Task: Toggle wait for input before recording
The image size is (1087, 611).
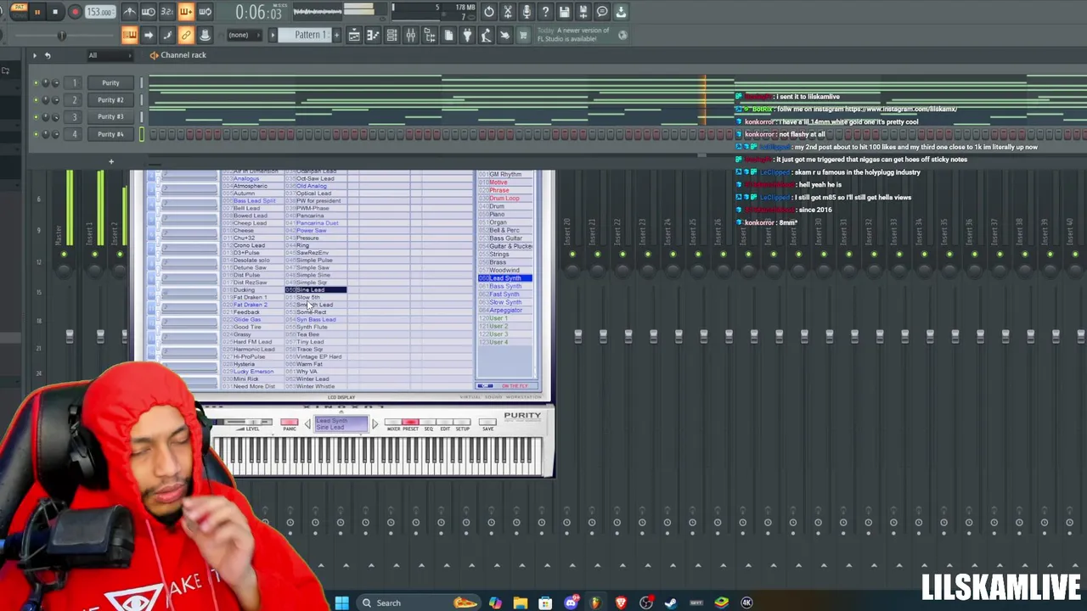Action: click(x=148, y=12)
